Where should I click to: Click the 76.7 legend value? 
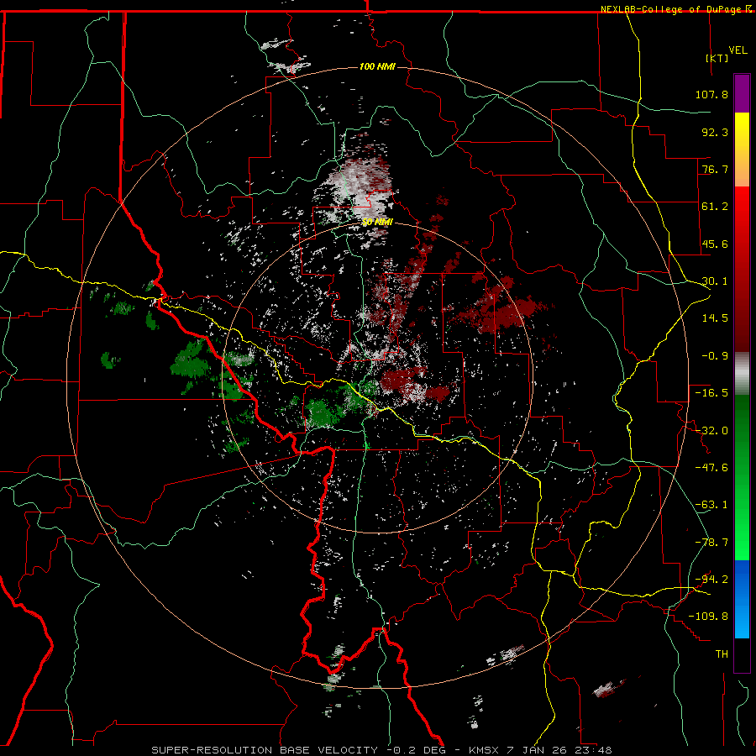click(715, 169)
